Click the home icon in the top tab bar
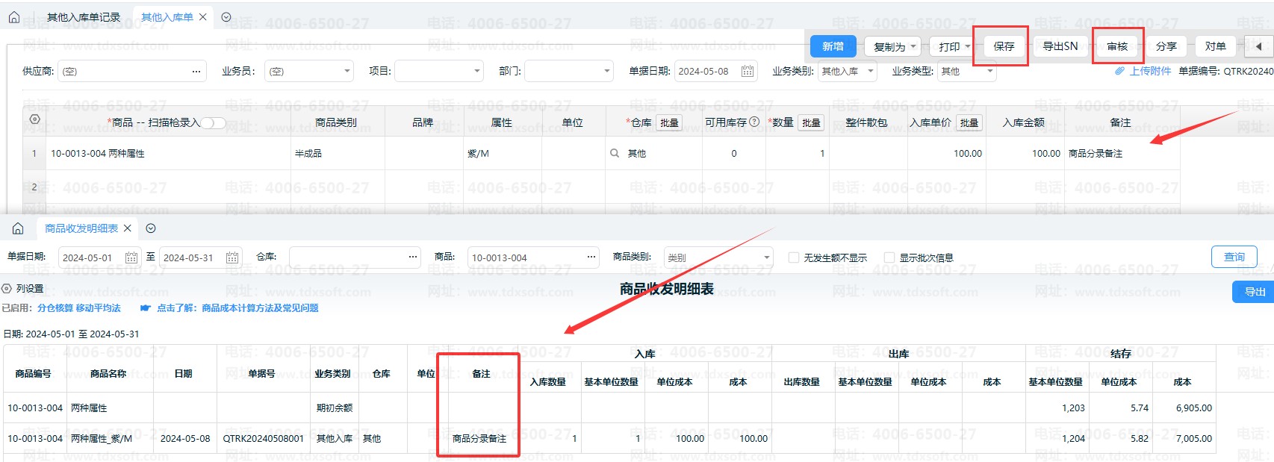The width and height of the screenshot is (1274, 462). click(14, 17)
